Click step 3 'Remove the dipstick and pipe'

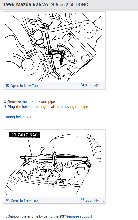click(30, 102)
